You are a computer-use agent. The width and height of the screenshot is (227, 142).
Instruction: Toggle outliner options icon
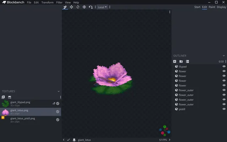187,61
